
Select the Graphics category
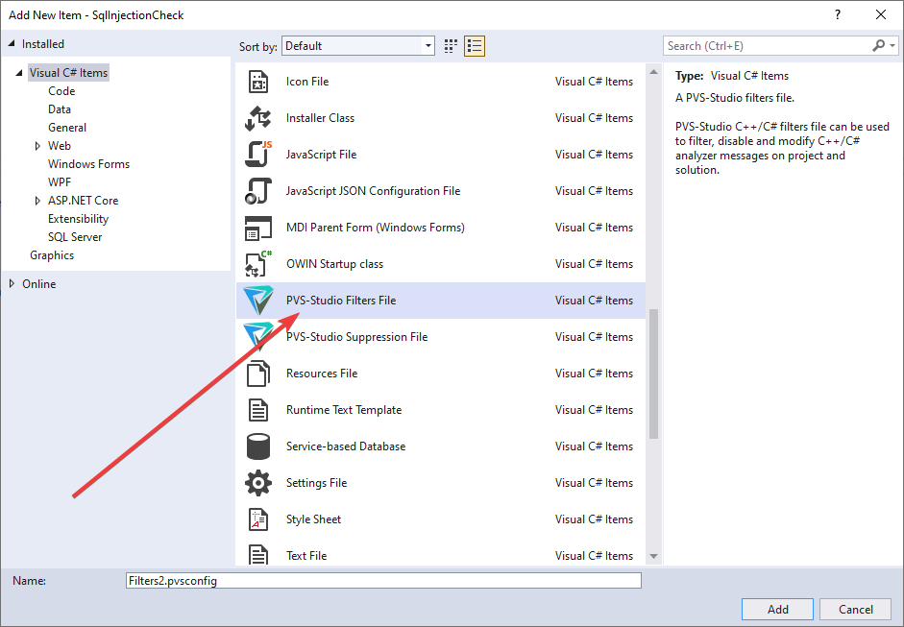tap(52, 255)
